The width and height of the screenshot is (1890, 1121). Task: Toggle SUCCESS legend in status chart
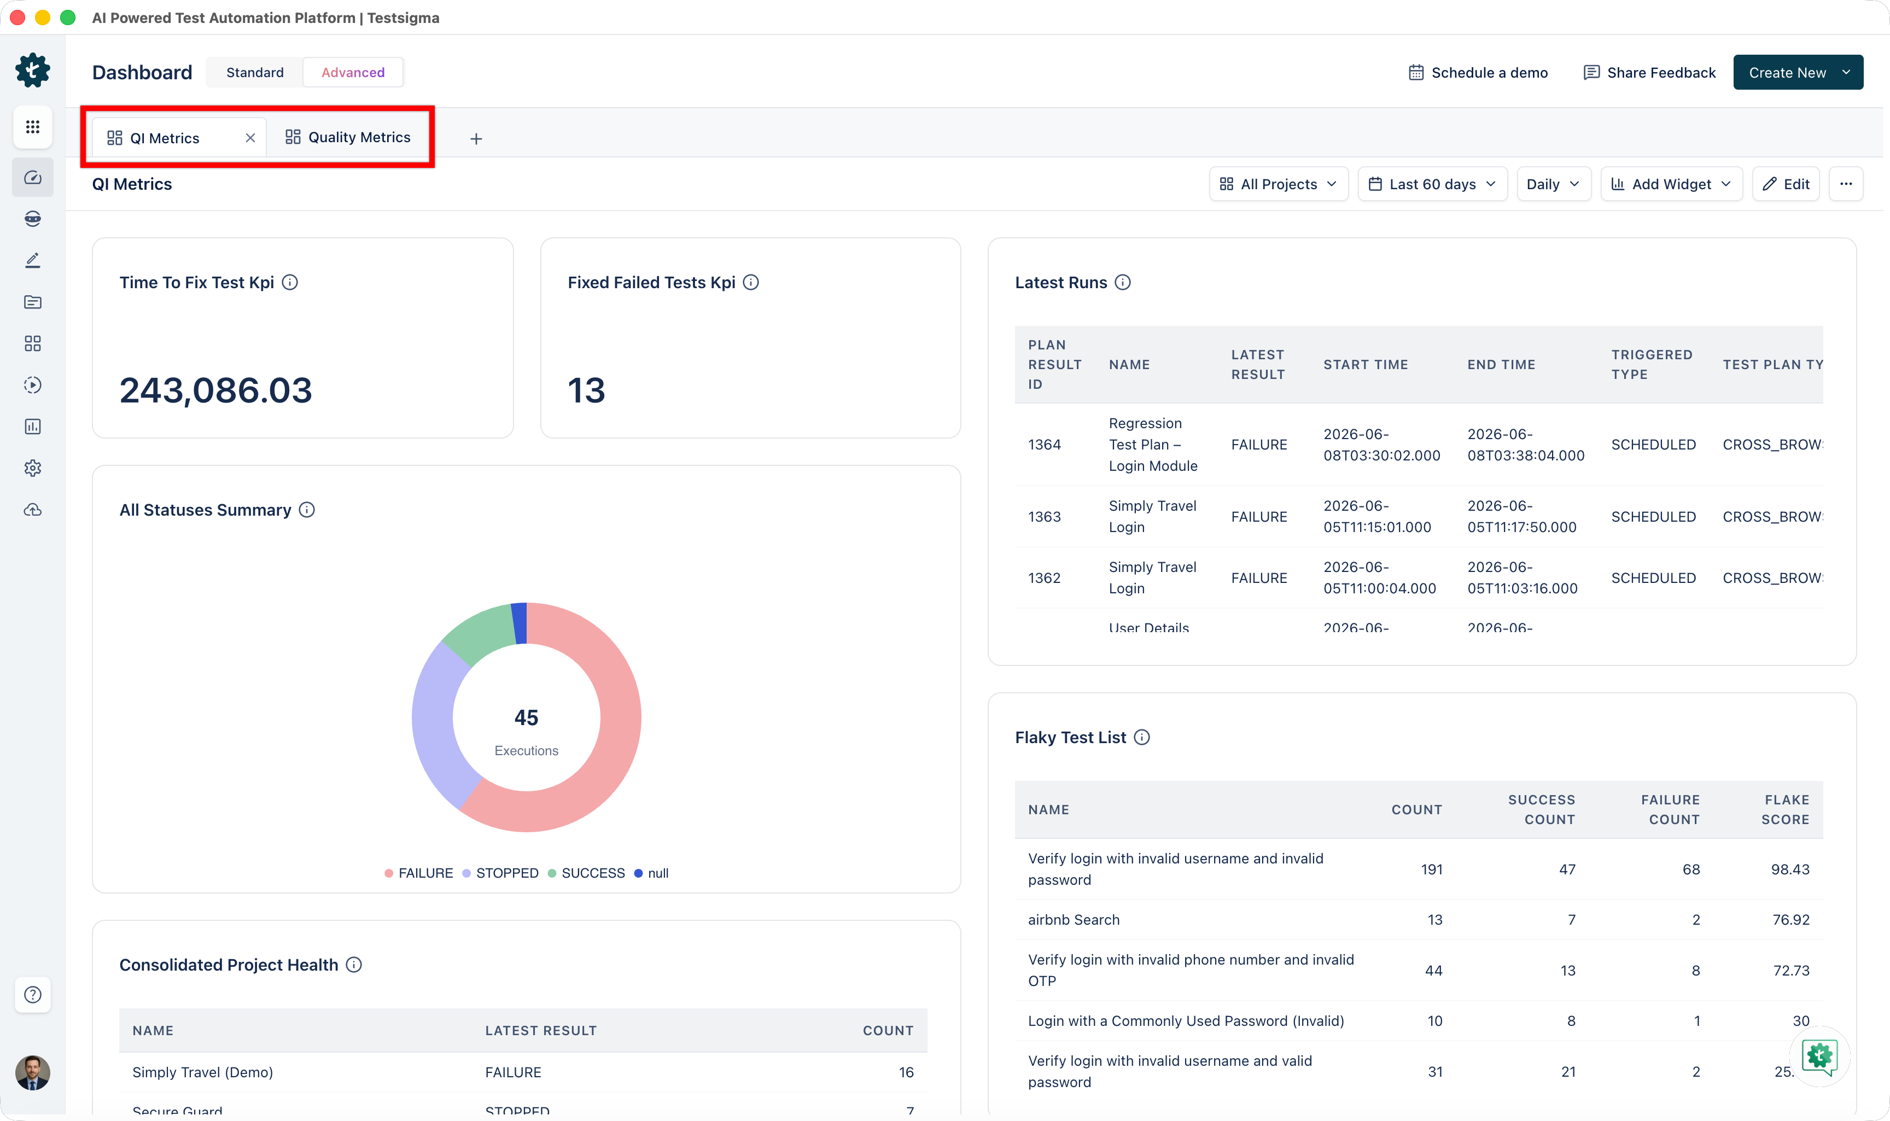coord(586,873)
